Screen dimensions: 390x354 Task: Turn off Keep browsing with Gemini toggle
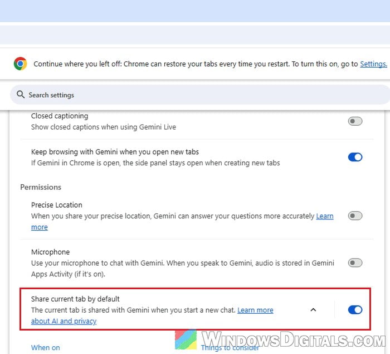[355, 157]
